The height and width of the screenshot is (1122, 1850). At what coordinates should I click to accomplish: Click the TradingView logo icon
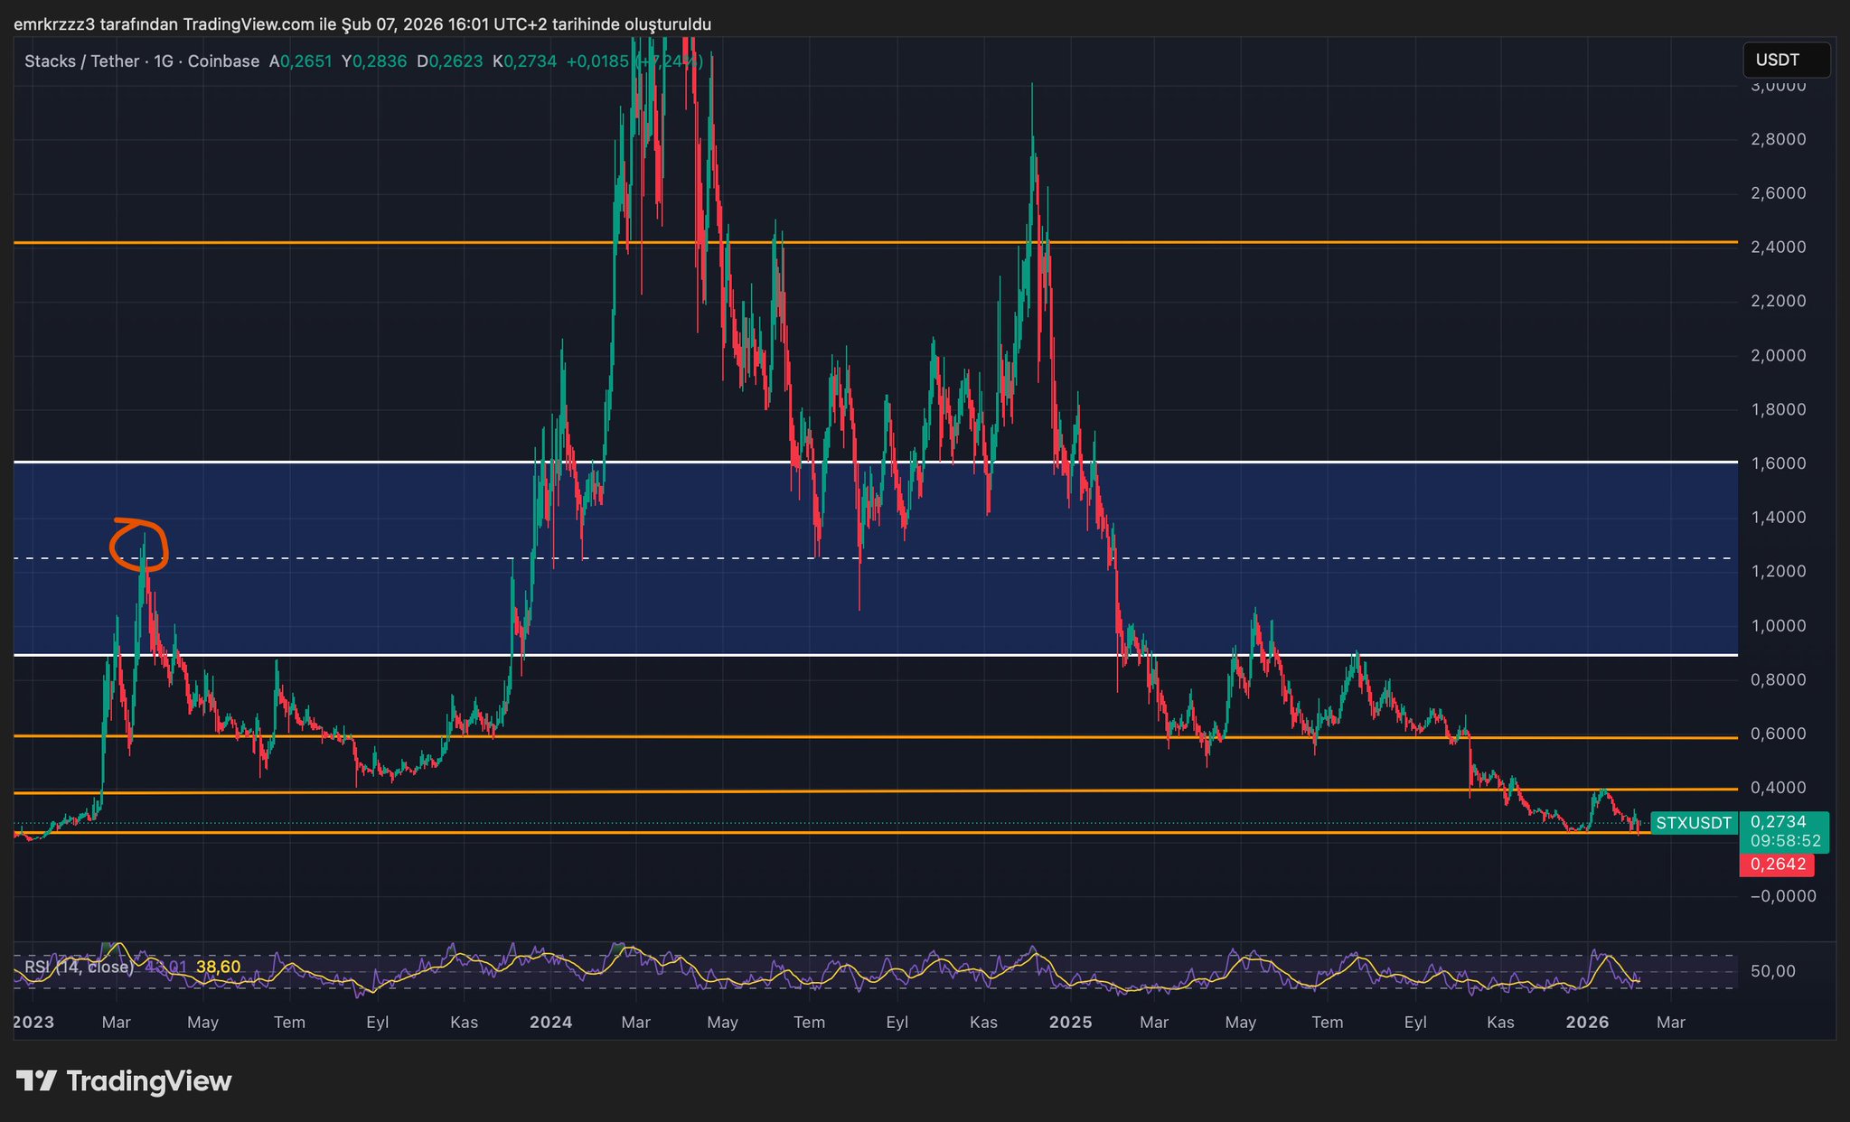click(x=37, y=1080)
